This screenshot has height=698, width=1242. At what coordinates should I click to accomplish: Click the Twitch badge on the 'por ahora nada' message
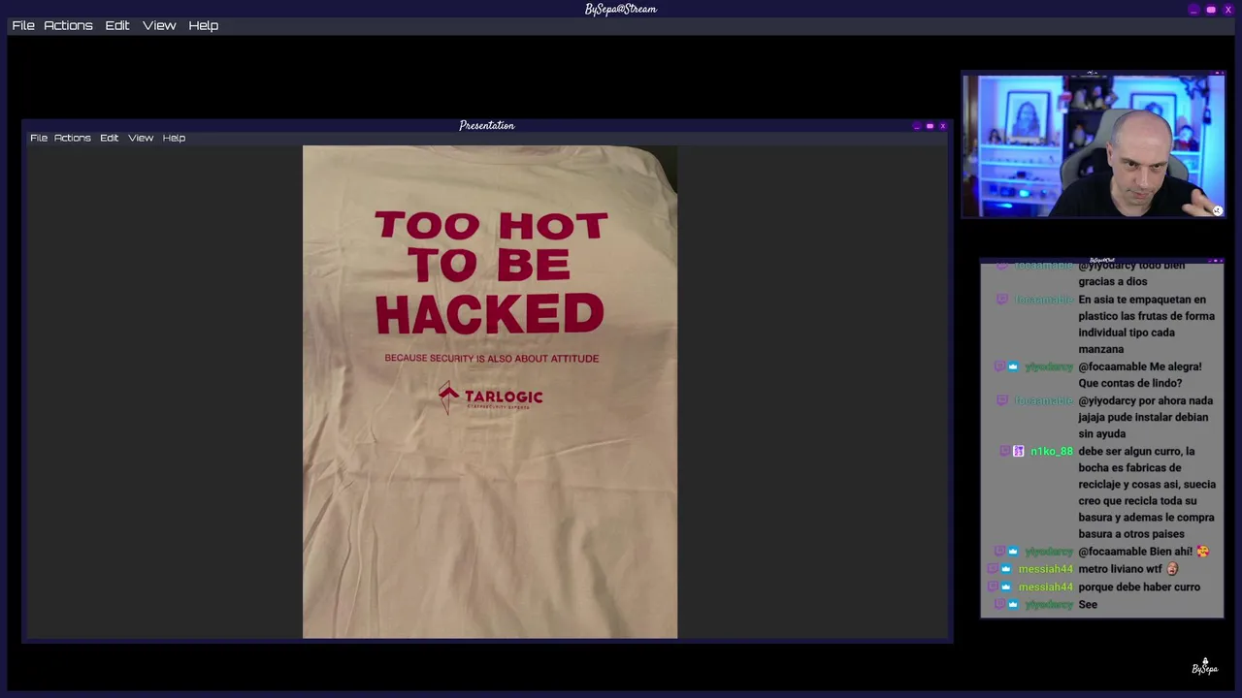(1002, 400)
